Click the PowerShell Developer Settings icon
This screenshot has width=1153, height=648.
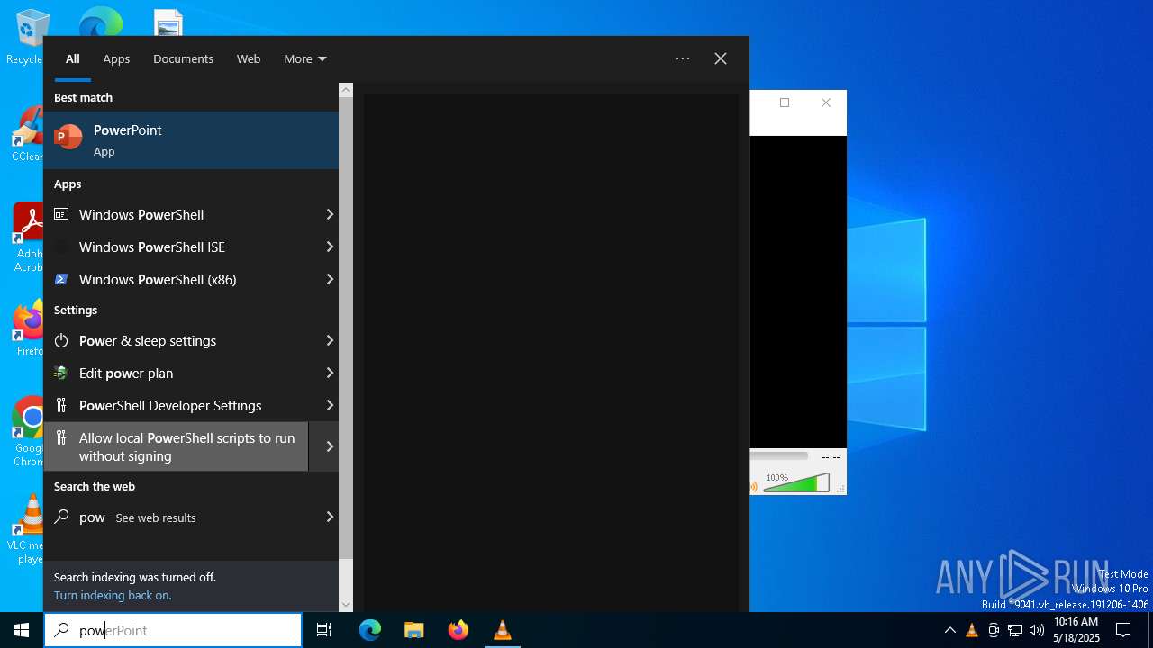click(x=61, y=405)
